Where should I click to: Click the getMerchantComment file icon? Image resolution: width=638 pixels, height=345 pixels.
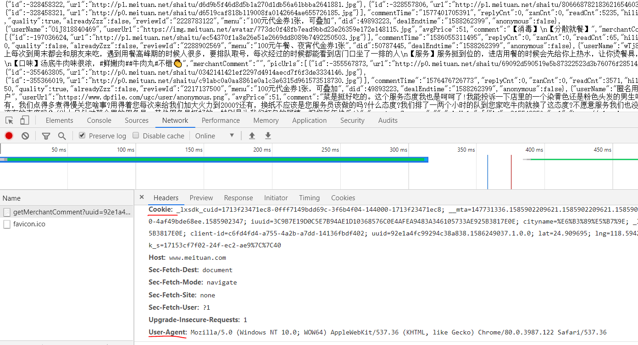coord(7,212)
